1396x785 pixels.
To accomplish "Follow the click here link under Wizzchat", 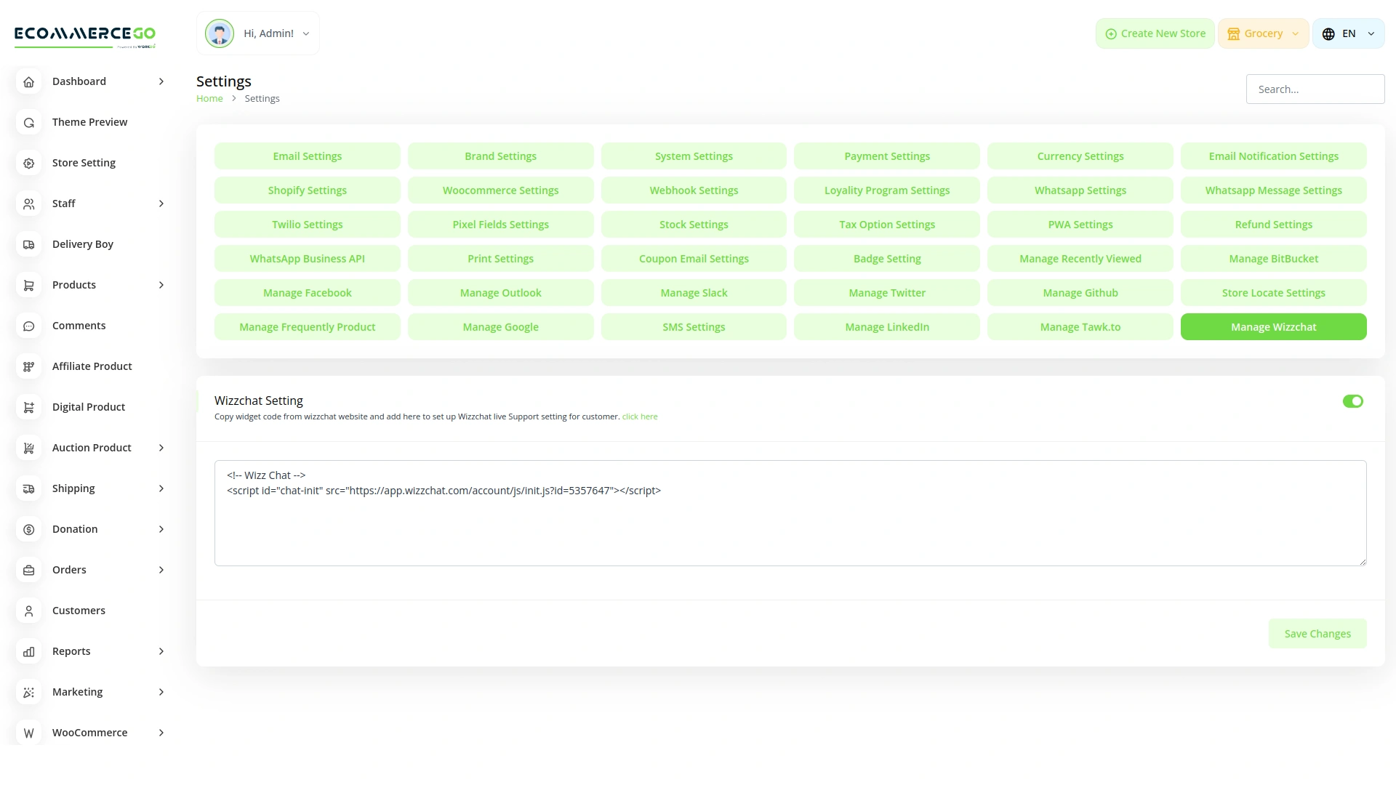I will [640, 416].
